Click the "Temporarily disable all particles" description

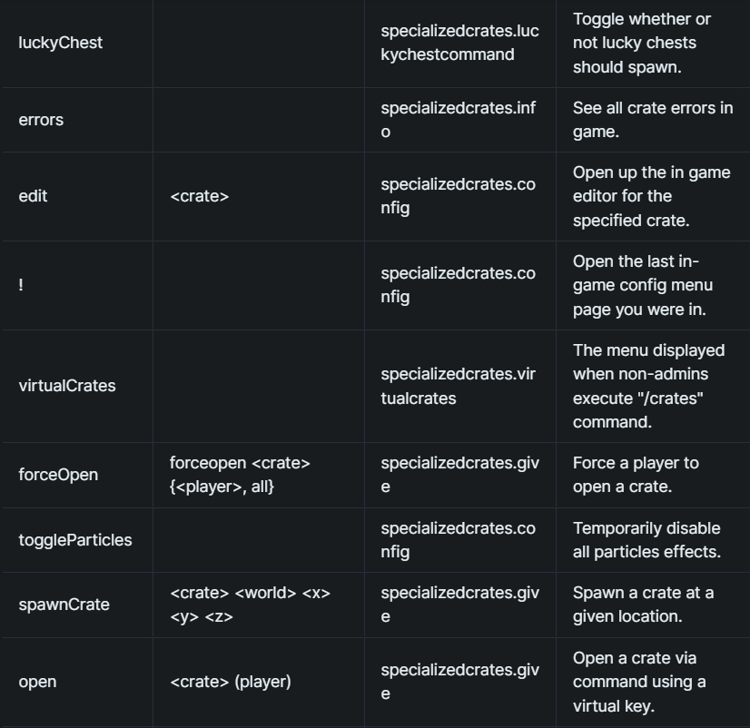click(646, 540)
